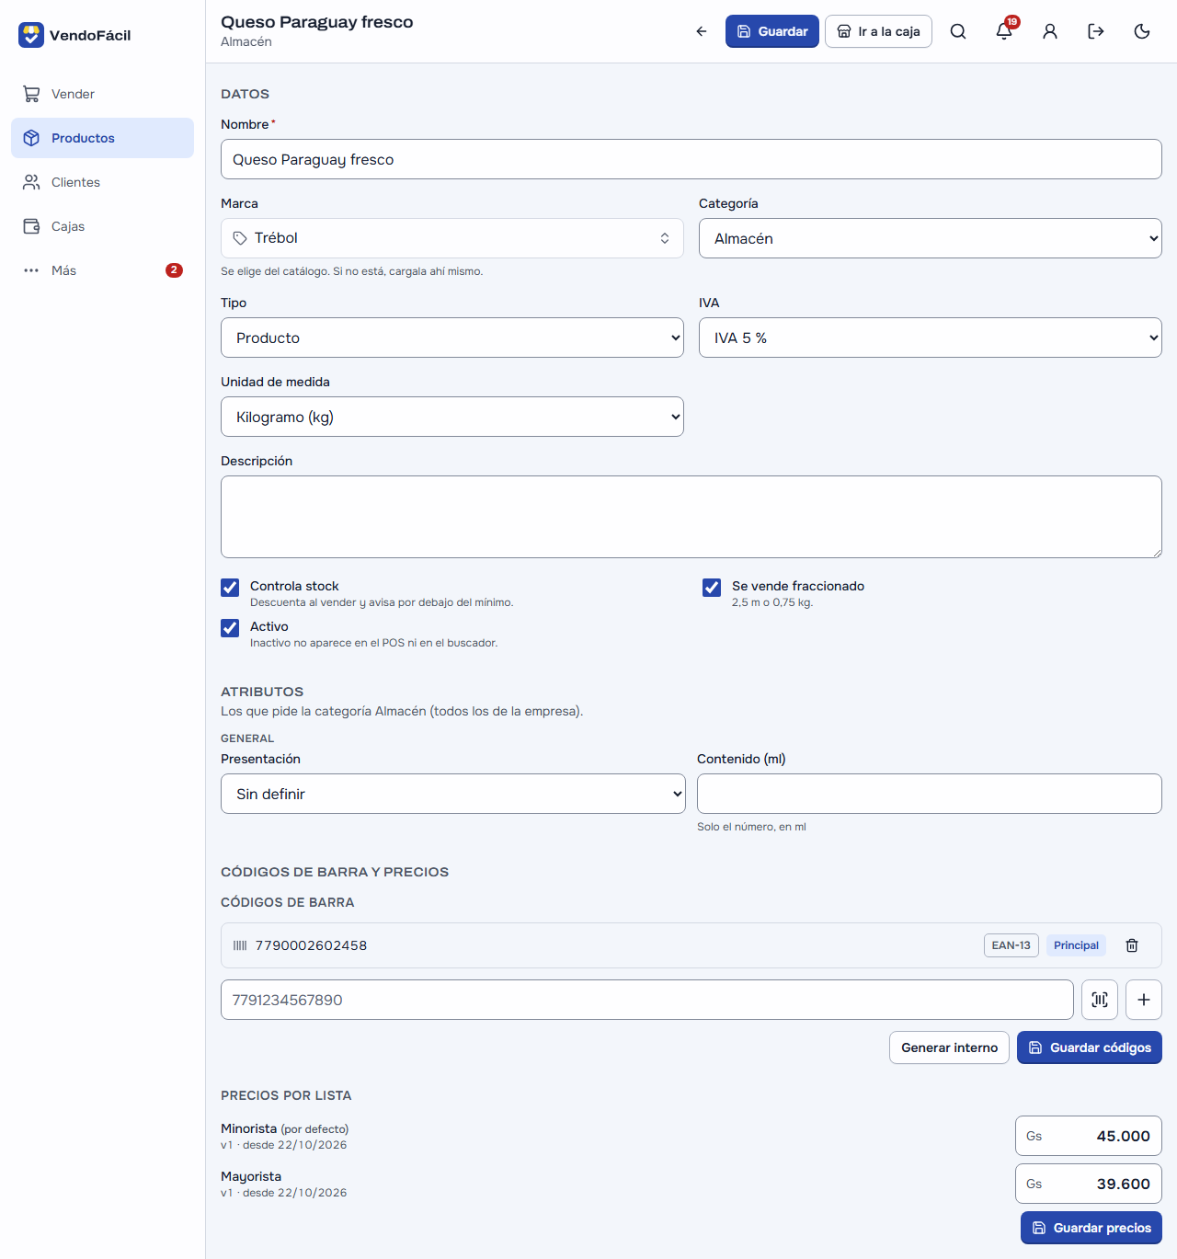
Task: Add barcode with the plus icon
Action: tap(1144, 1000)
